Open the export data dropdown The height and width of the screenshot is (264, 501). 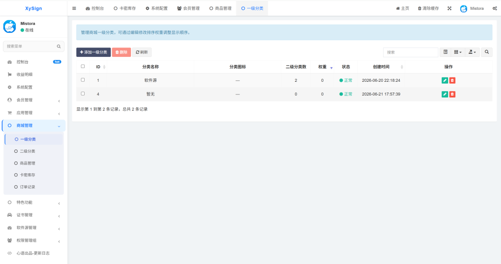[x=472, y=52]
